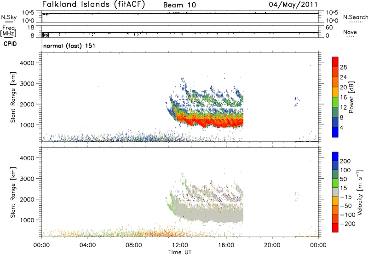Click the 'Velocity [m s-1]' color bar label
Image resolution: width=368 pixels, height=255 pixels.
pyautogui.click(x=359, y=192)
